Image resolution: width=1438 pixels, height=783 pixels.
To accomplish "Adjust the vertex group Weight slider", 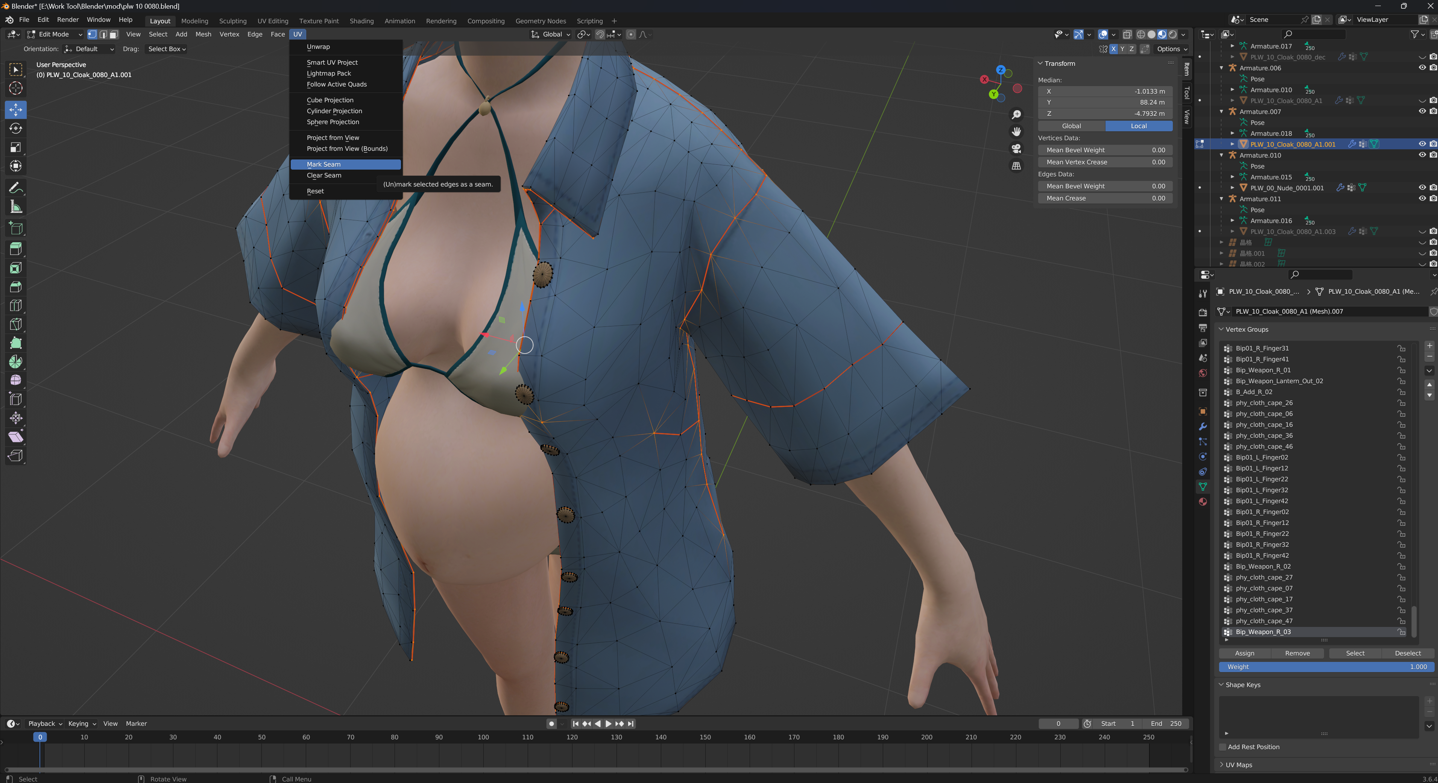I will (1326, 667).
